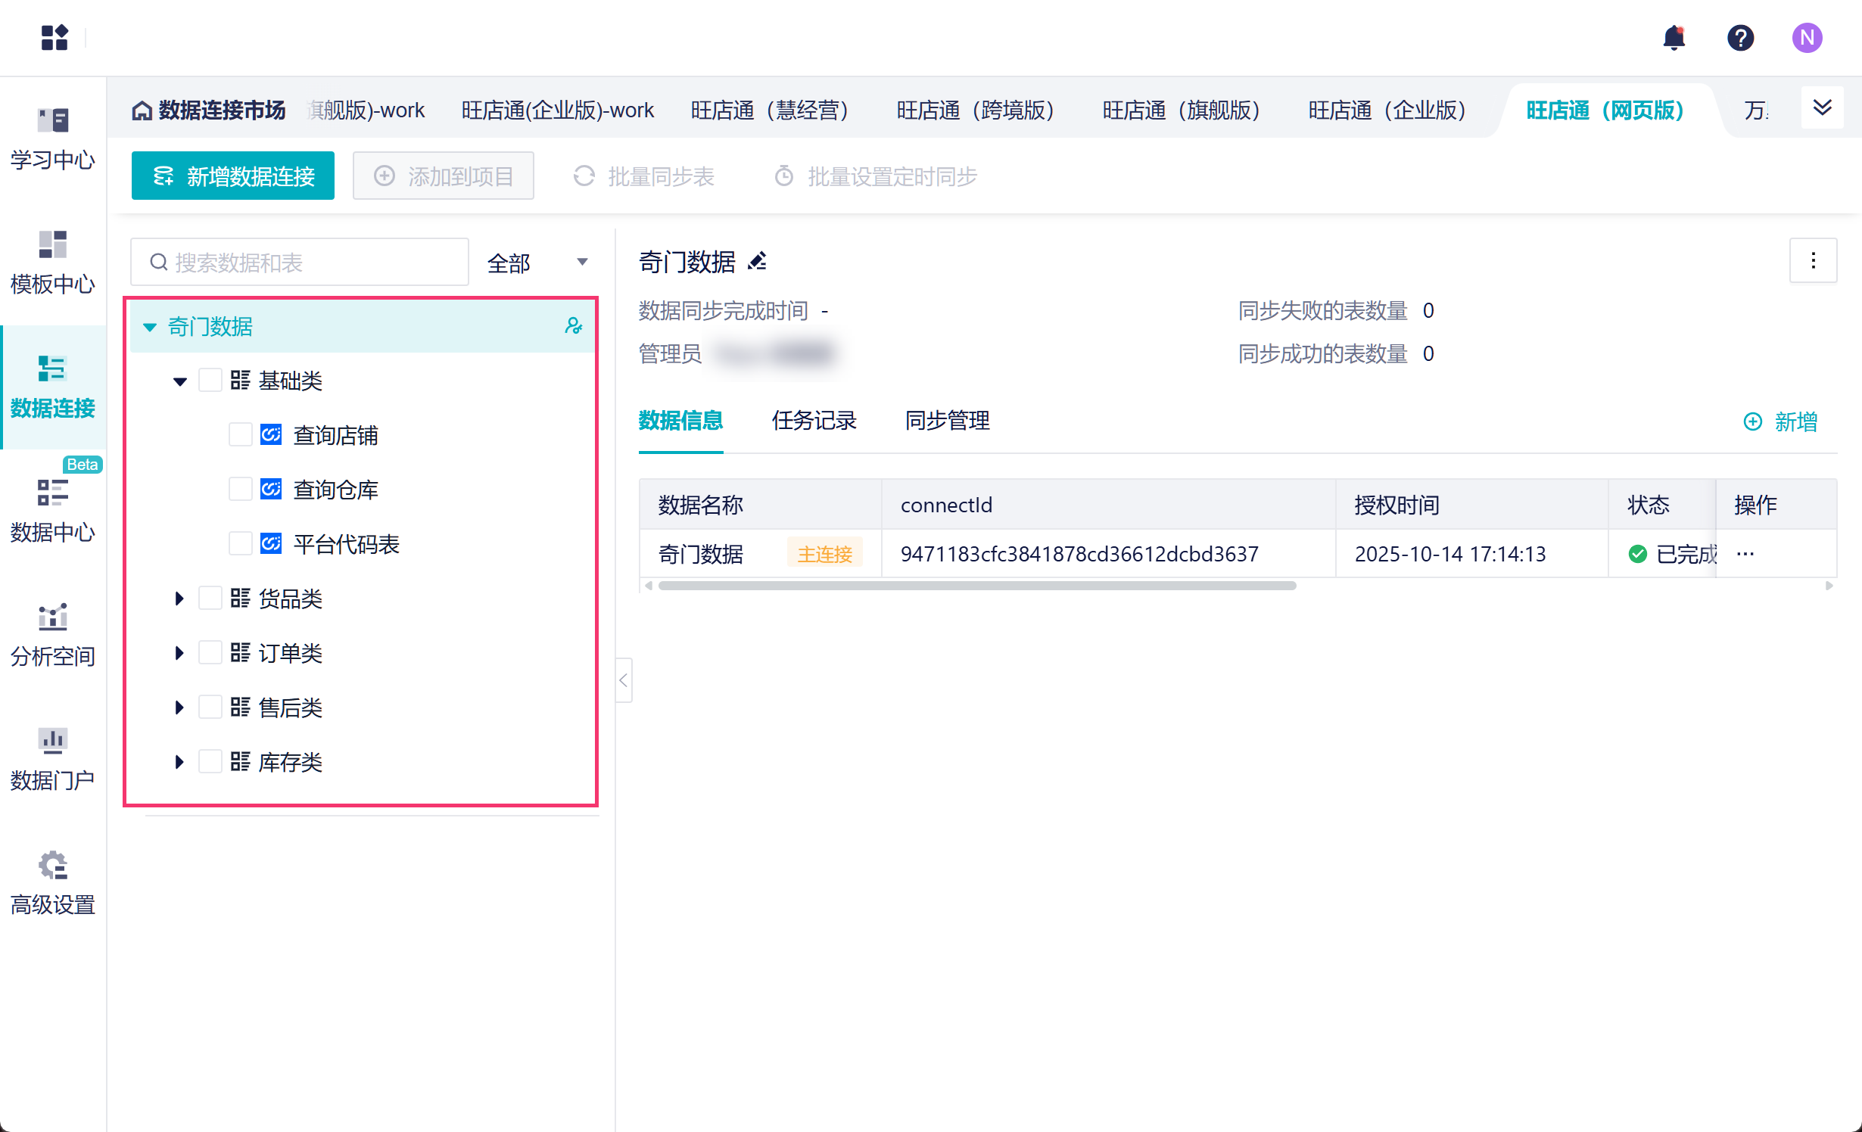
Task: Select the 货品类 checkbox
Action: pos(210,599)
